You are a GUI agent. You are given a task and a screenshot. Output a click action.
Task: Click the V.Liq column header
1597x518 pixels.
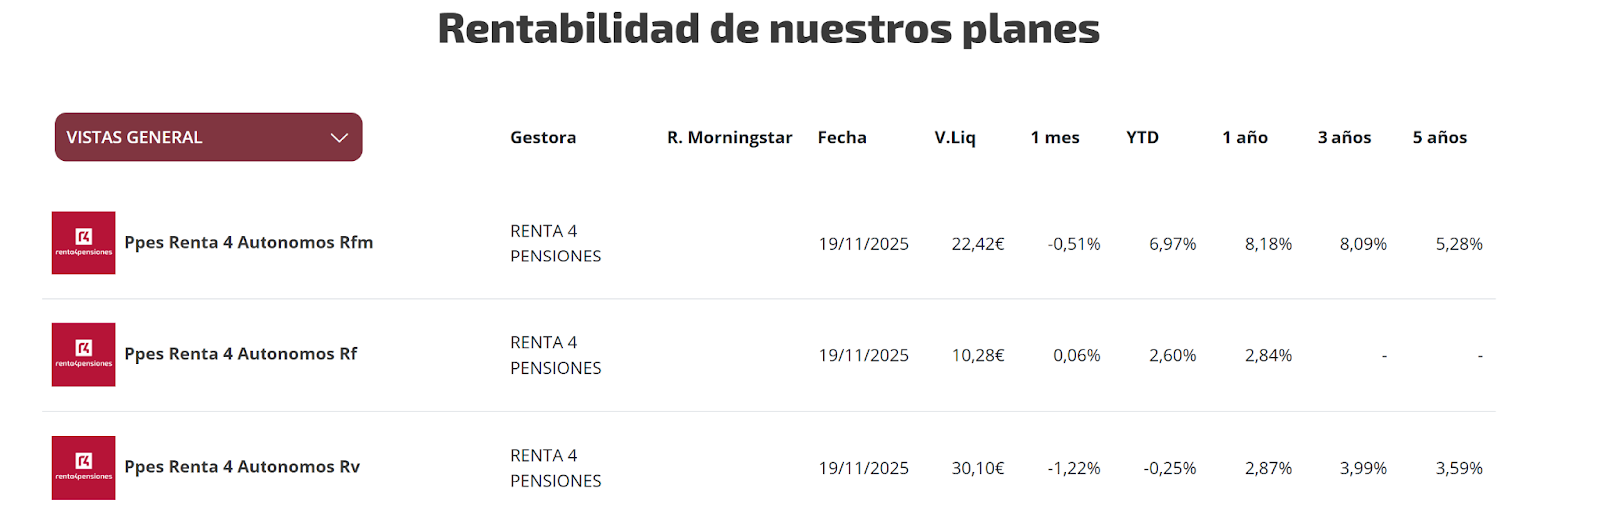955,138
